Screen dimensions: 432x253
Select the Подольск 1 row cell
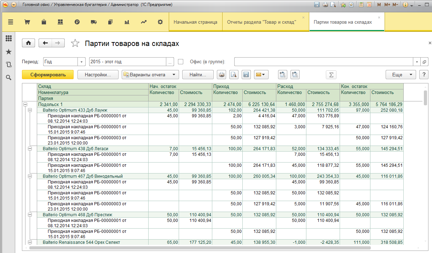pyautogui.click(x=93, y=105)
